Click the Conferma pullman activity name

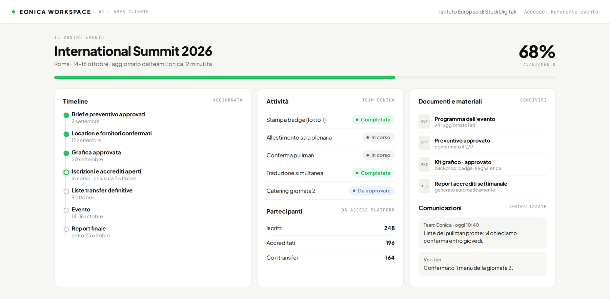290,155
